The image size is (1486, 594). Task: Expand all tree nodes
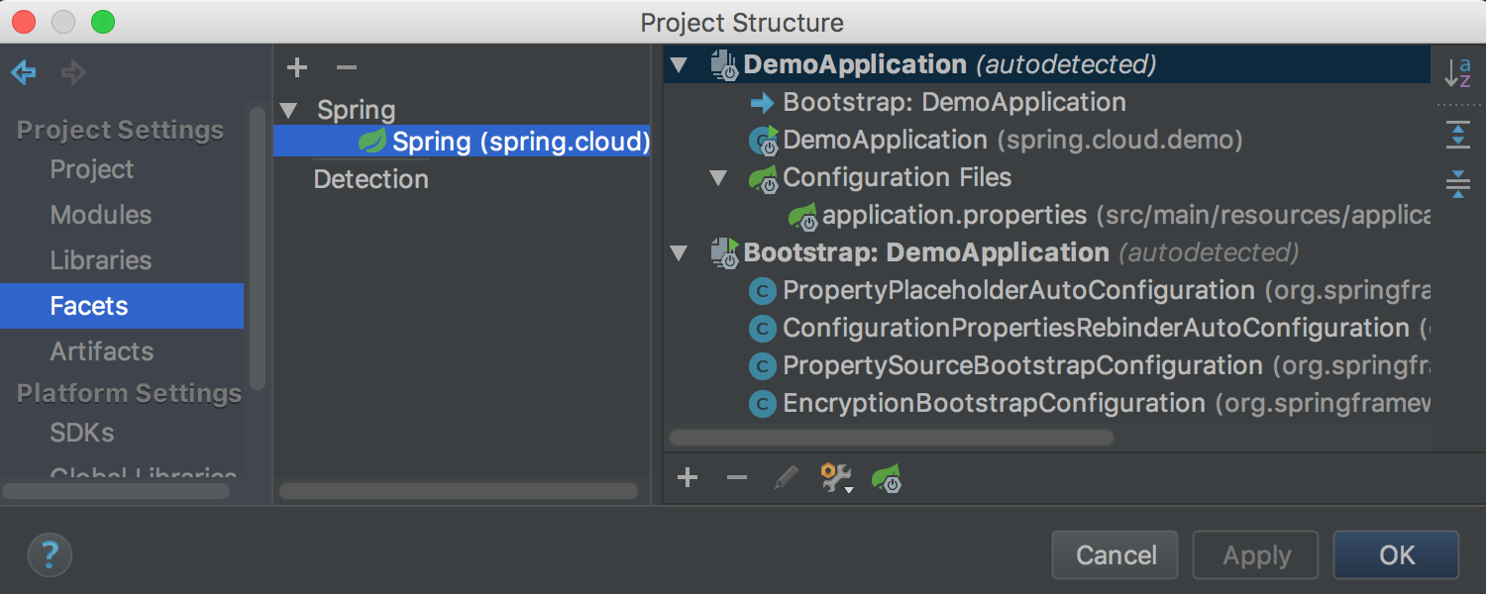(x=1457, y=135)
